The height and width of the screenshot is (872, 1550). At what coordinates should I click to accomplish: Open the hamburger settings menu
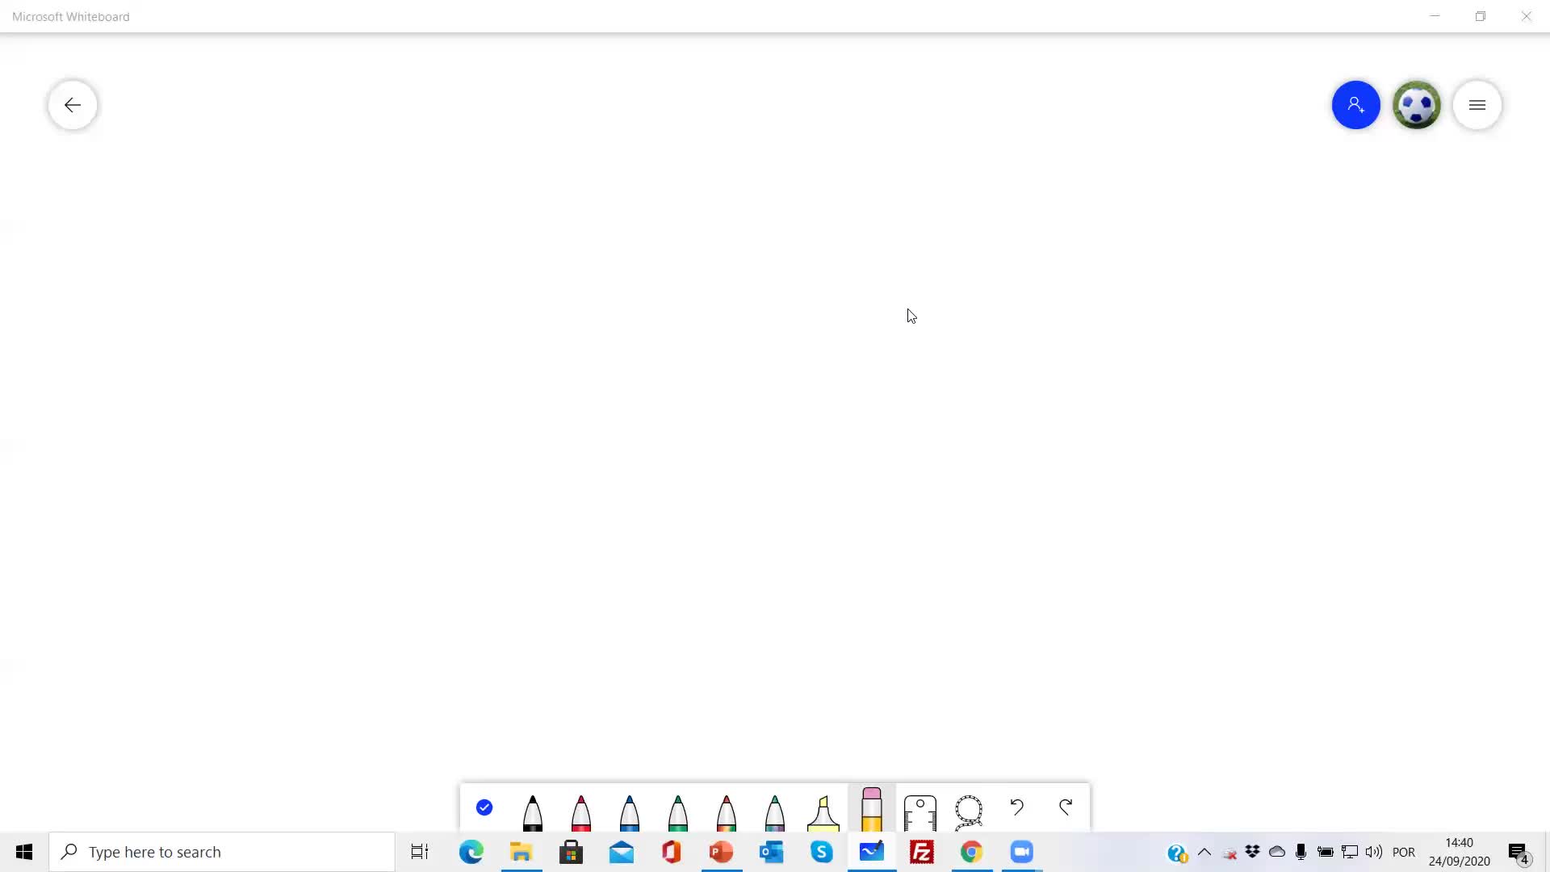click(1477, 105)
